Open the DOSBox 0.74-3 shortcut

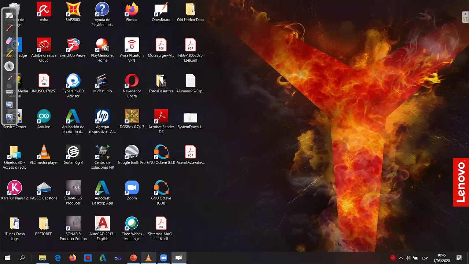coord(132,119)
